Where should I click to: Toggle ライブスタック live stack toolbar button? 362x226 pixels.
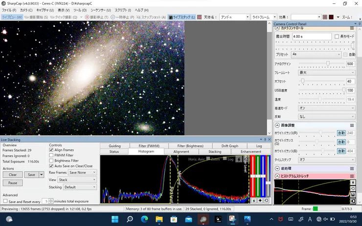tap(182, 17)
